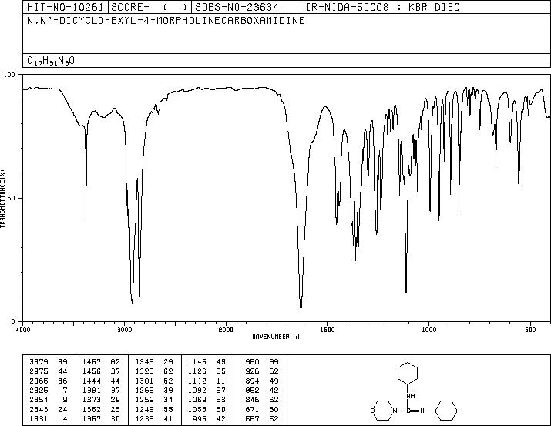Select peak table entry 894

coord(252,381)
